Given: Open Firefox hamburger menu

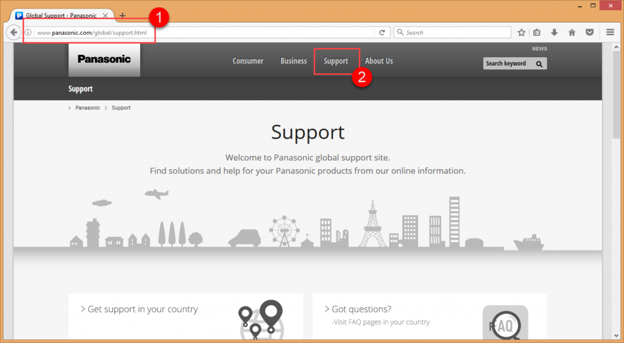Looking at the screenshot, I should [x=610, y=33].
